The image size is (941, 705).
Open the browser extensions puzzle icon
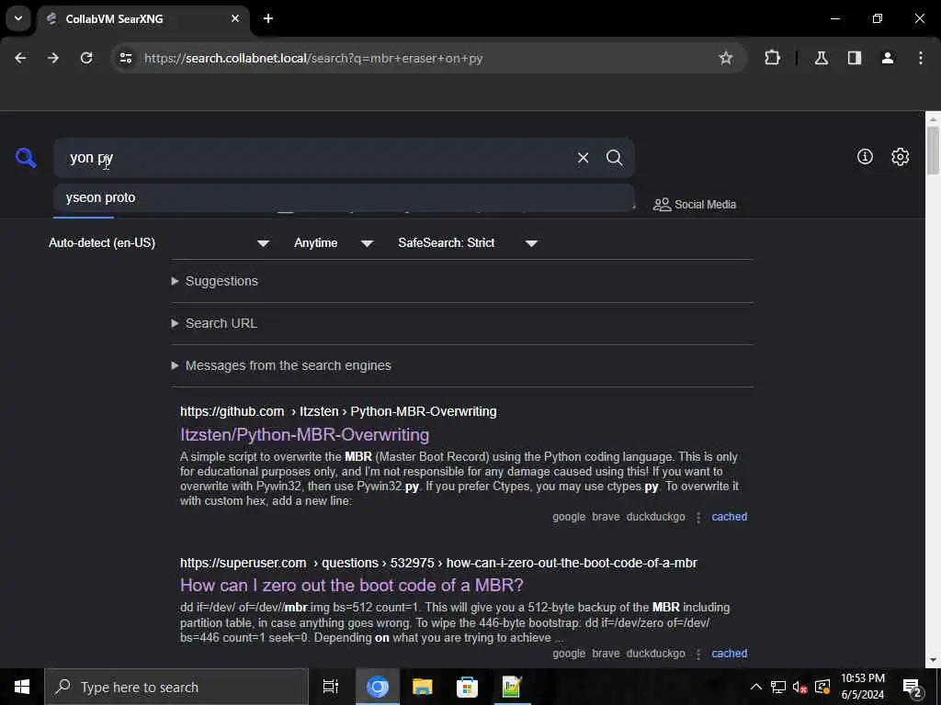click(x=772, y=58)
